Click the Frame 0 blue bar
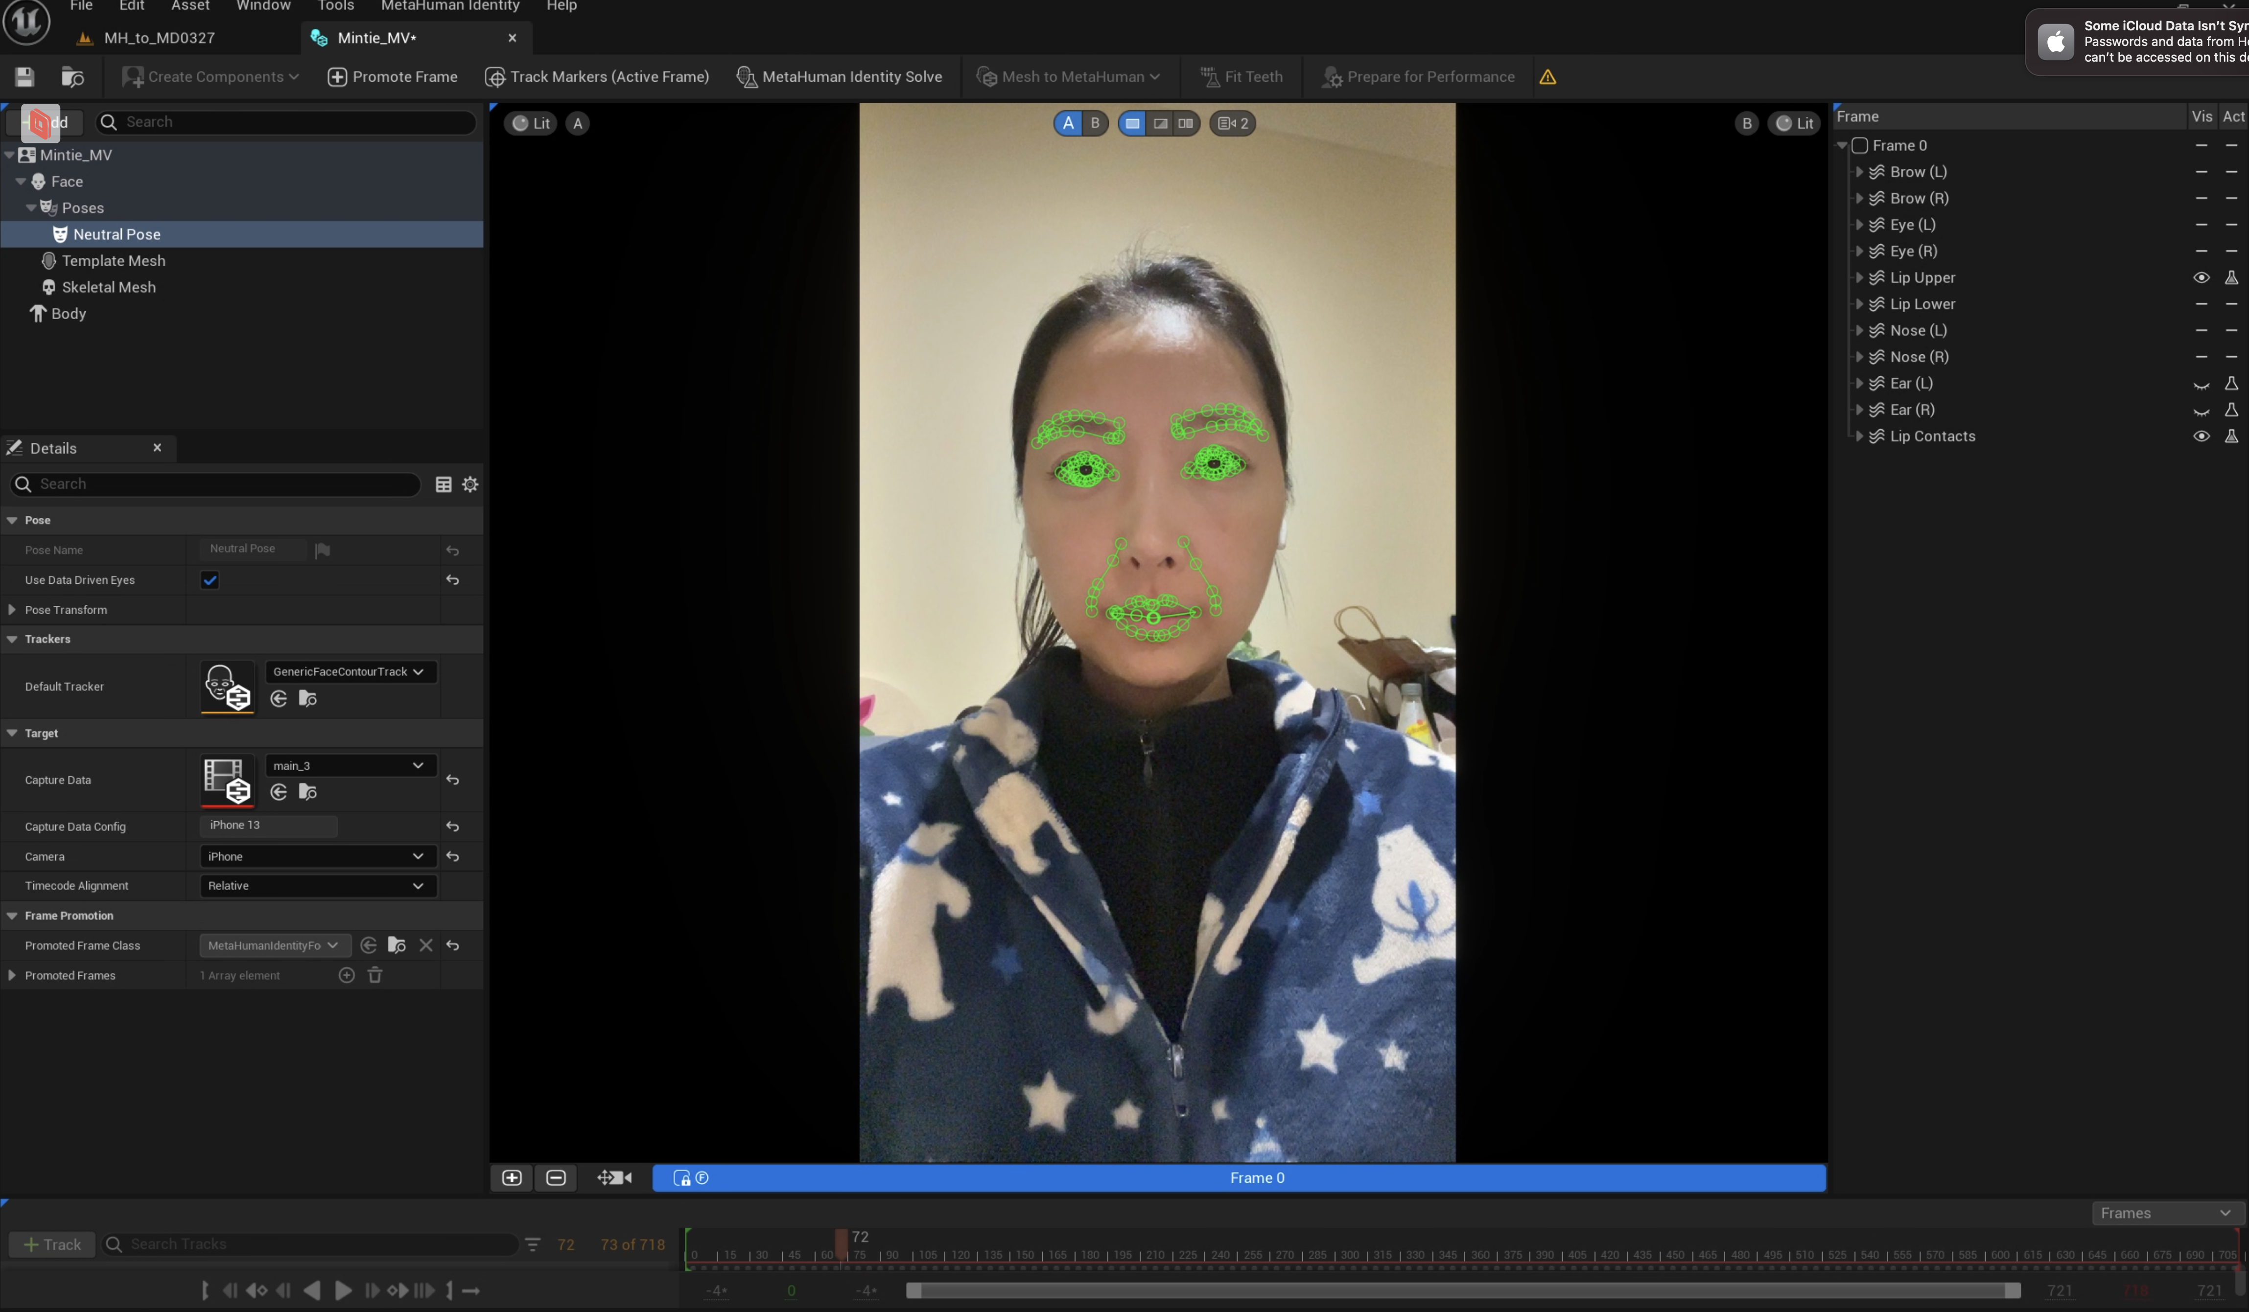2249x1312 pixels. click(1239, 1177)
